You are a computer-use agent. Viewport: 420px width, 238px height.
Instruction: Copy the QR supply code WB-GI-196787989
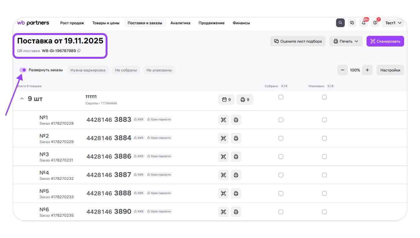[x=79, y=51]
